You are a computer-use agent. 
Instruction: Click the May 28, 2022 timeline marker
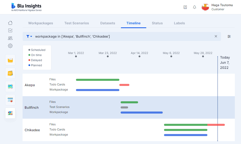[x=203, y=56]
